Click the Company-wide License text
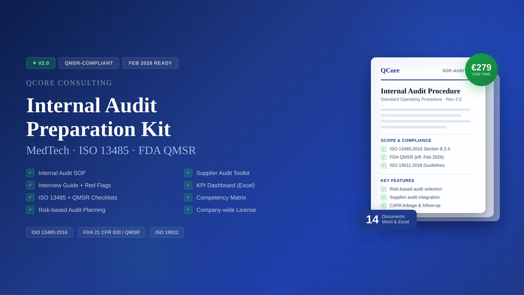Screen dimensions: 524x295 (226, 210)
